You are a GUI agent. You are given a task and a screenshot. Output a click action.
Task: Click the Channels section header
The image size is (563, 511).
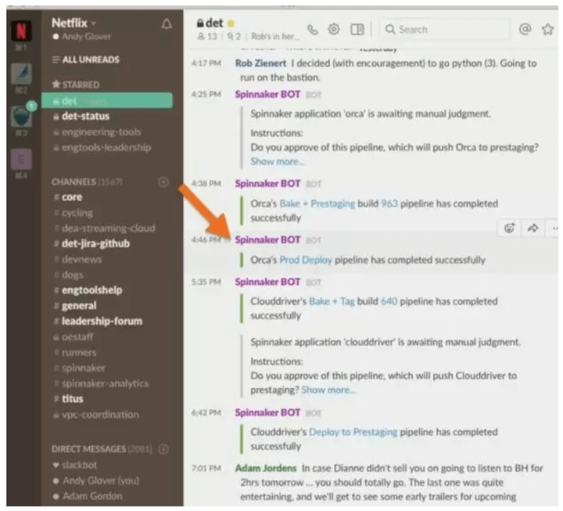87,182
